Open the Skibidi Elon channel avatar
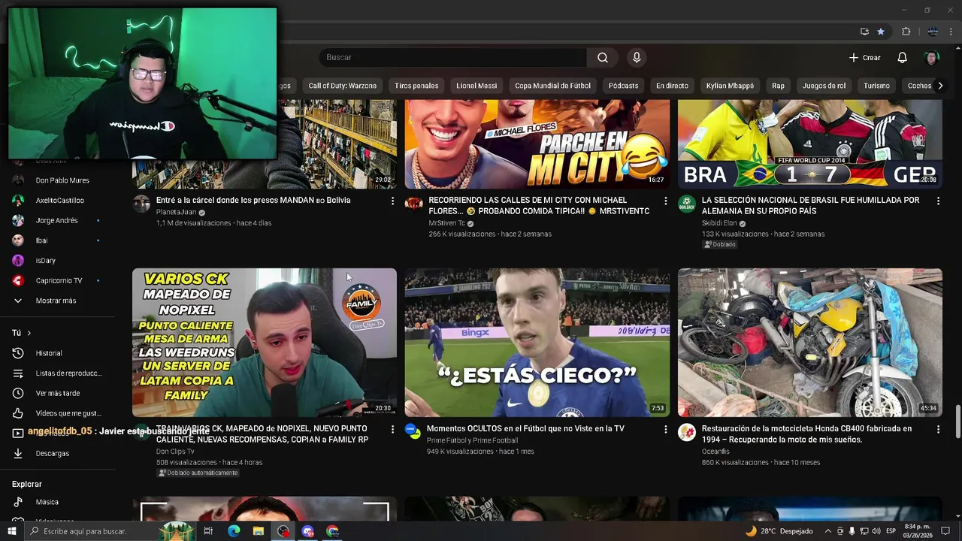Screen dimensions: 962x541 click(x=687, y=204)
